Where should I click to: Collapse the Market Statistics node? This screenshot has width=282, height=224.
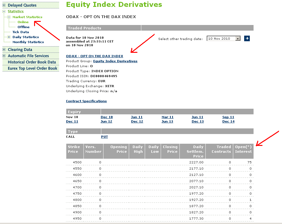(x=9, y=17)
